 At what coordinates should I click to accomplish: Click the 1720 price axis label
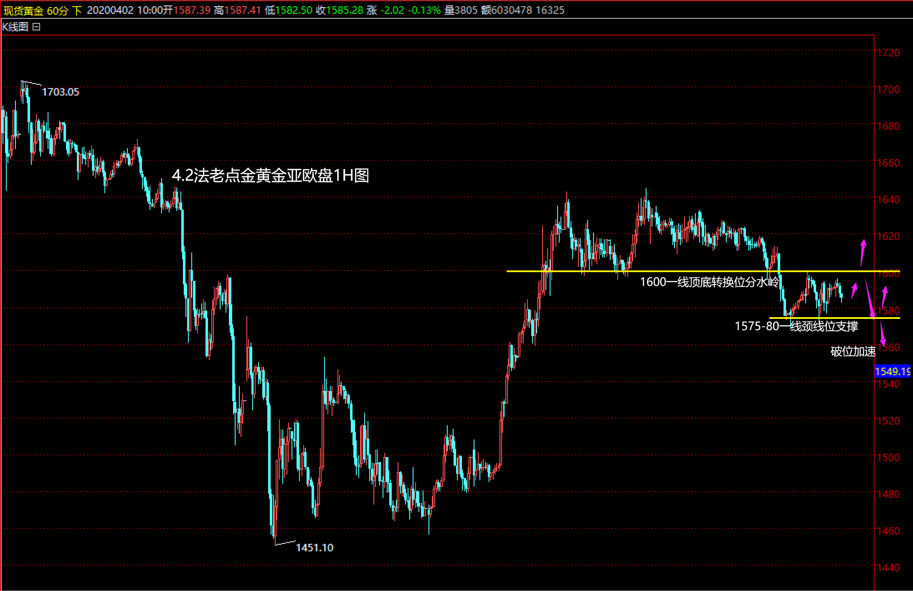pos(888,53)
